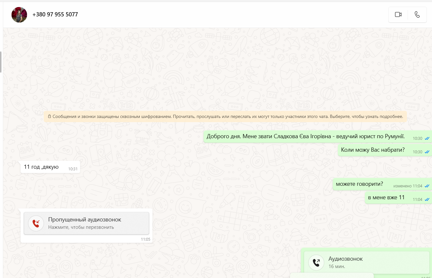Click "Нажмите, чтобы перезвонить" text

click(81, 227)
